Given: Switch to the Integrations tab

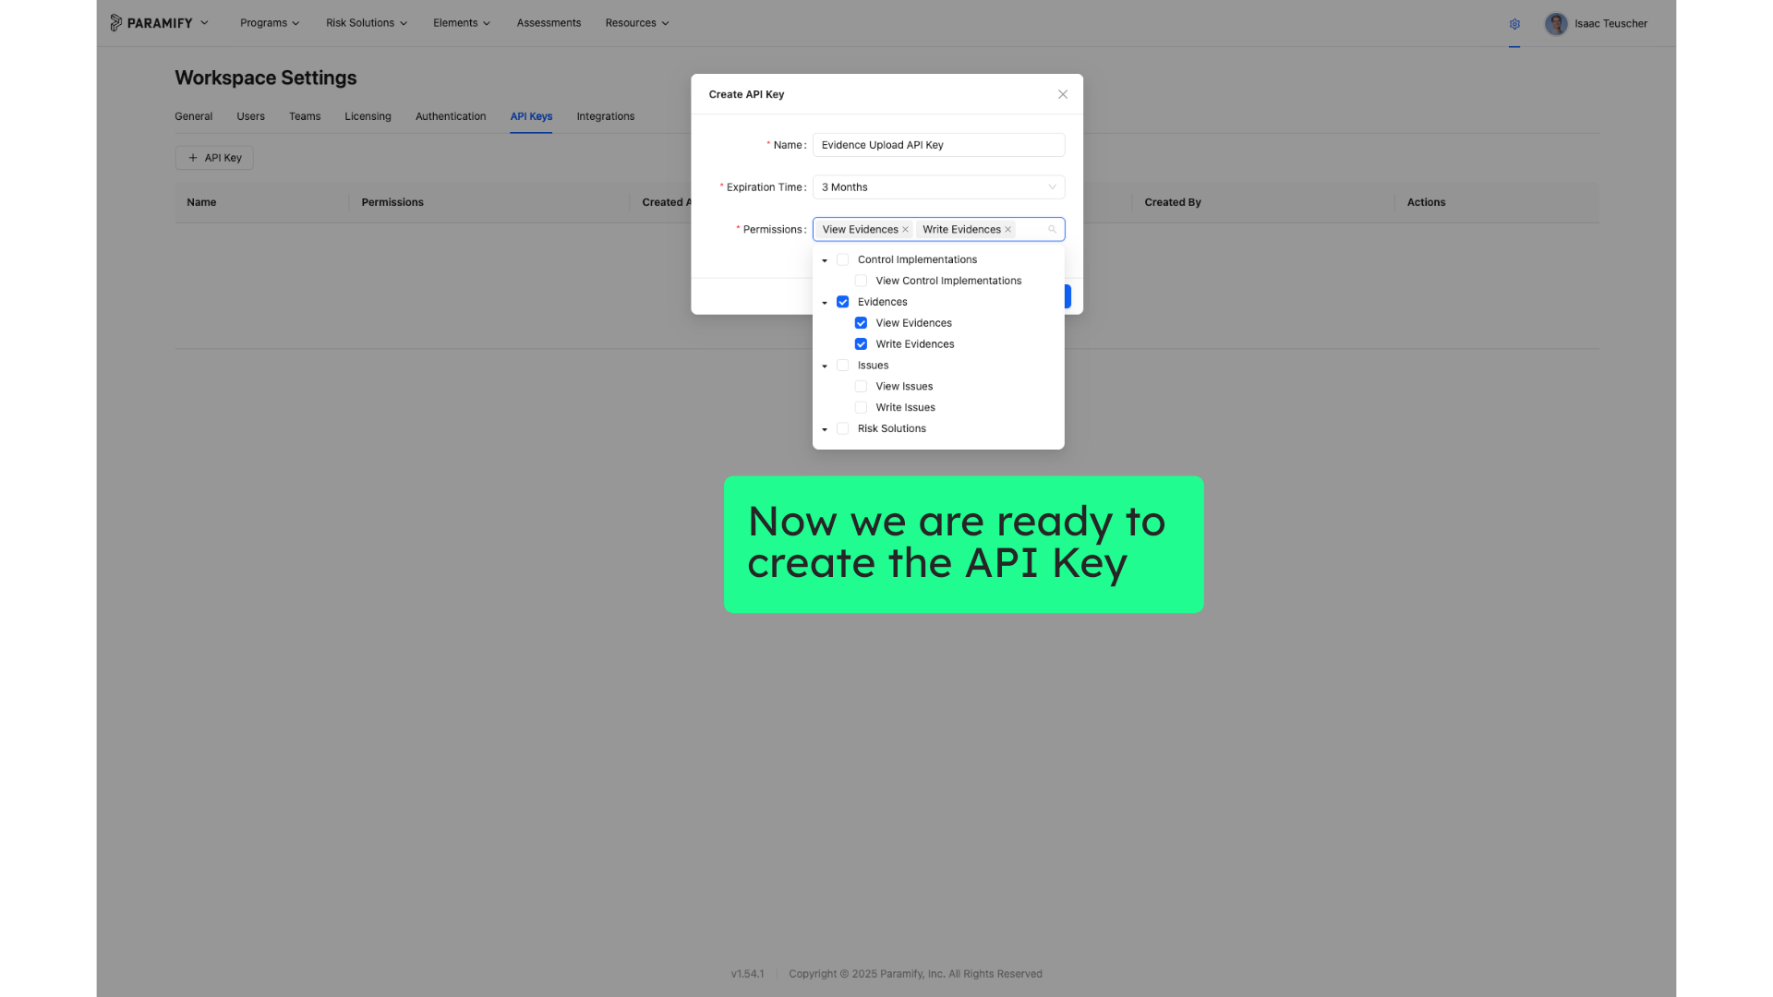Looking at the screenshot, I should click(x=606, y=116).
